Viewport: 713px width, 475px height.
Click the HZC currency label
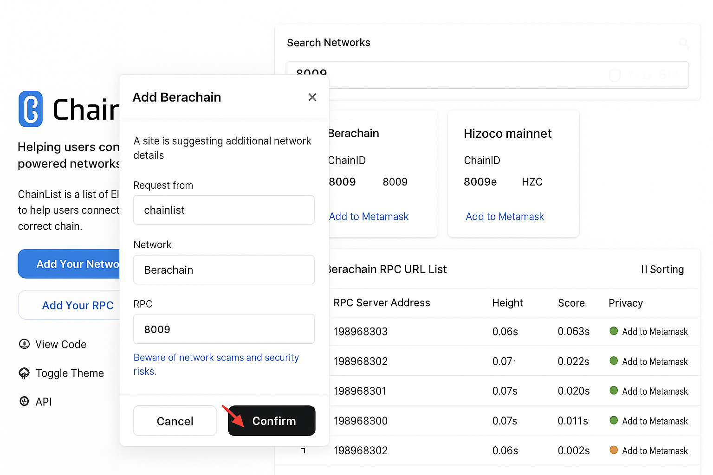click(x=532, y=182)
